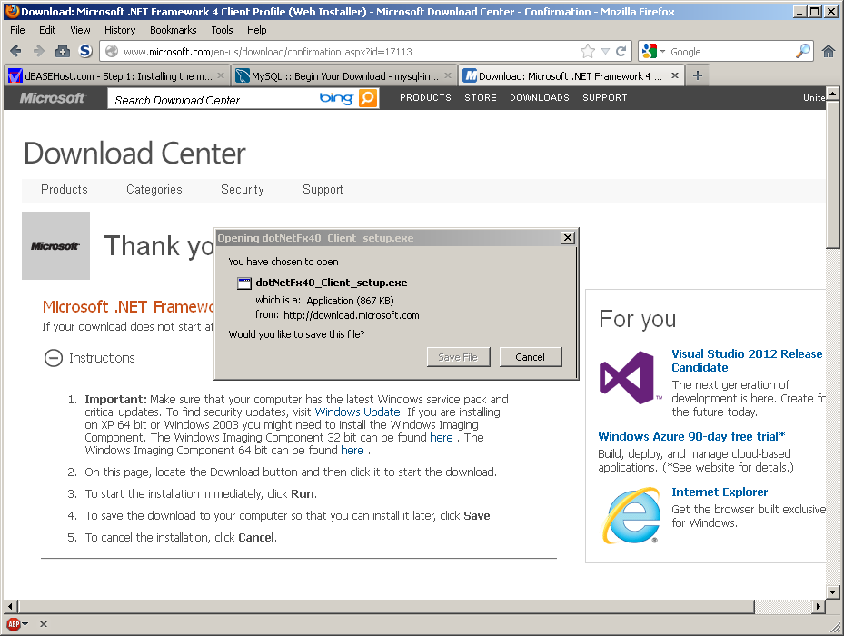The image size is (844, 636).
Task: Open the Internet Explorer link
Action: pos(720,492)
